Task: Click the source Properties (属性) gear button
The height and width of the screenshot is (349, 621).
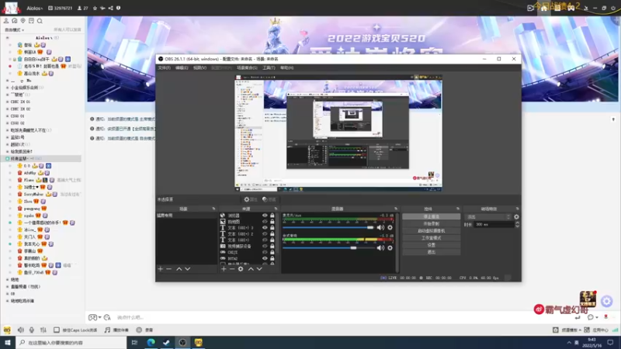Action: pos(250,199)
